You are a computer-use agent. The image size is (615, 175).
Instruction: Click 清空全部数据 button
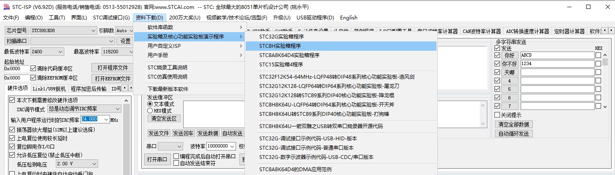[513, 124]
